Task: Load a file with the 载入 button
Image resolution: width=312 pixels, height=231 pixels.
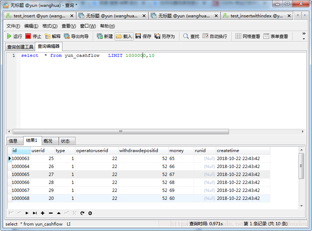Action: pyautogui.click(x=124, y=36)
